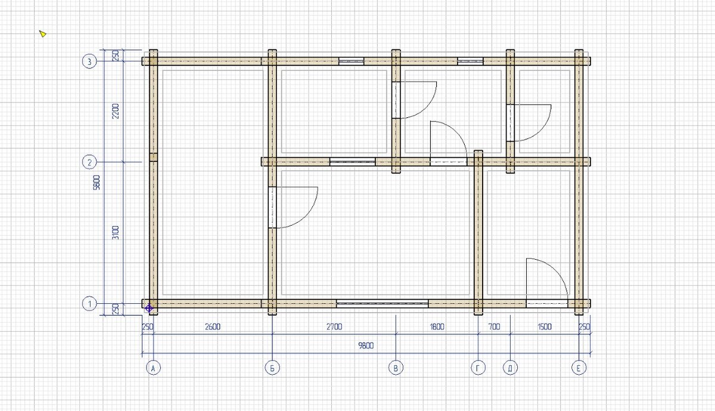
Task: Select the door swing on the axis Б wall
Action: (293, 207)
